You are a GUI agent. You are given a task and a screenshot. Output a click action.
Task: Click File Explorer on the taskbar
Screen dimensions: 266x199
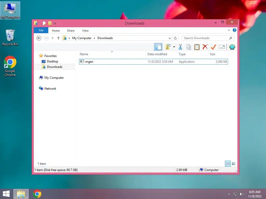point(21,194)
